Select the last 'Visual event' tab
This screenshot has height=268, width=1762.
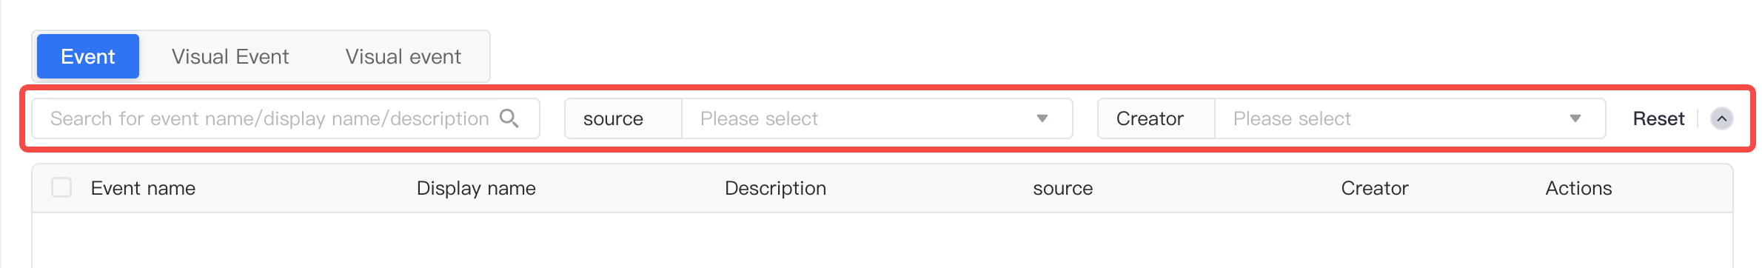coord(403,56)
